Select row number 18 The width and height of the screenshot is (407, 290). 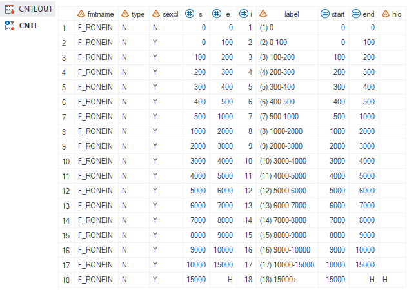[66, 280]
